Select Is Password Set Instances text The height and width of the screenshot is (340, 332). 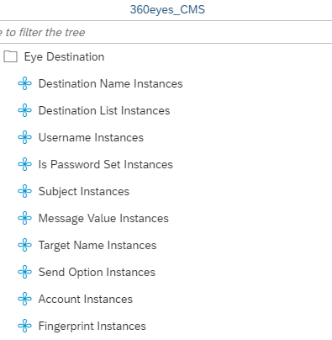point(106,164)
